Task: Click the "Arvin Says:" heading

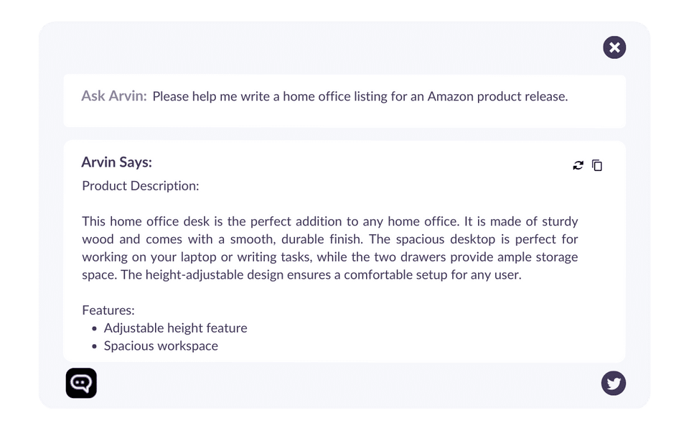Action: point(117,162)
